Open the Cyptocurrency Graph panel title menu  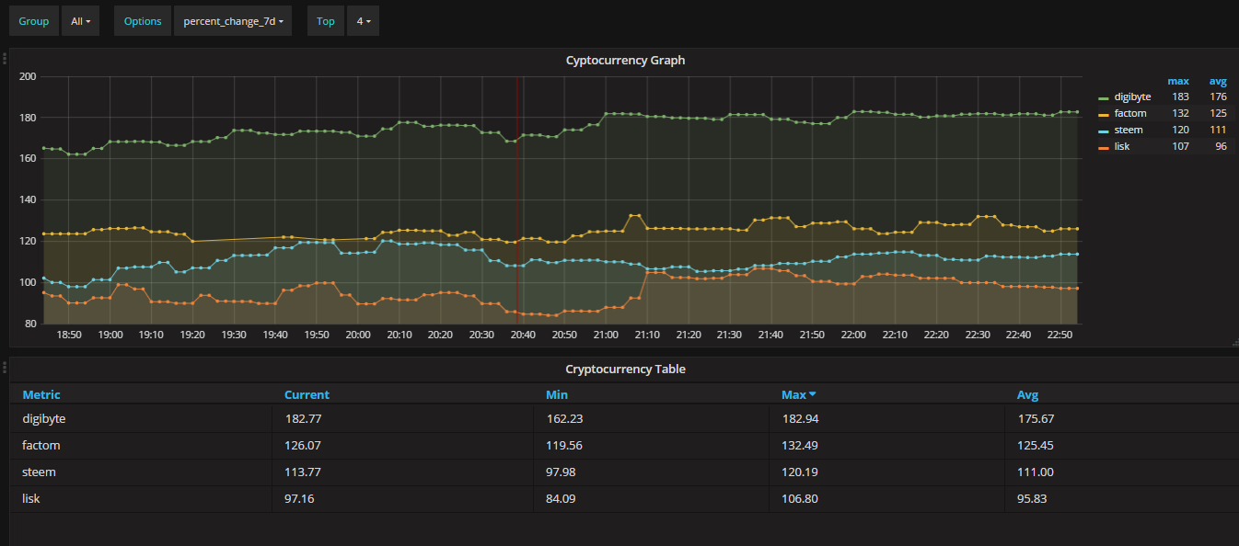click(625, 61)
